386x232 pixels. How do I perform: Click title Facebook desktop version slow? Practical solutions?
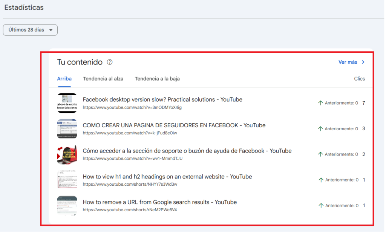click(x=162, y=100)
